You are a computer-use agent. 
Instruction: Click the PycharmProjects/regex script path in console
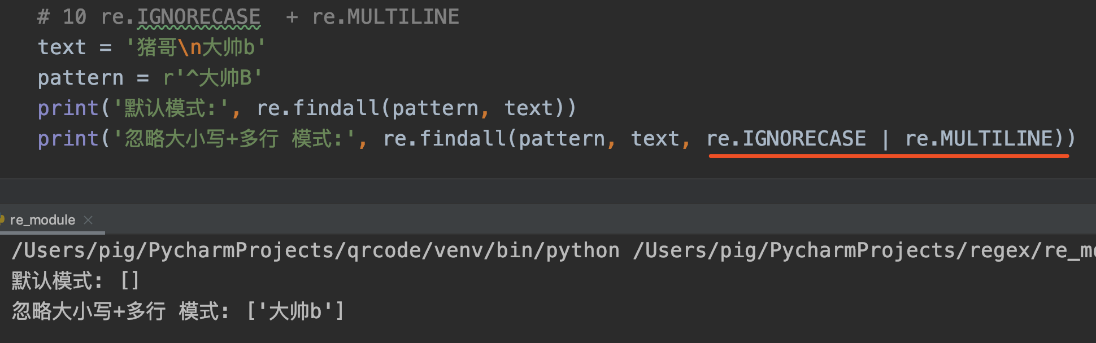tap(864, 250)
